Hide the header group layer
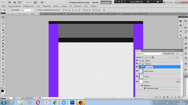 coord(137,60)
